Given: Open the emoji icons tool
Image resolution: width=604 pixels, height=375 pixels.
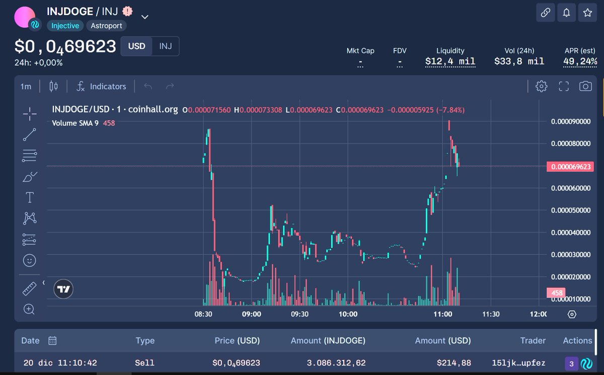Looking at the screenshot, I should [x=30, y=260].
